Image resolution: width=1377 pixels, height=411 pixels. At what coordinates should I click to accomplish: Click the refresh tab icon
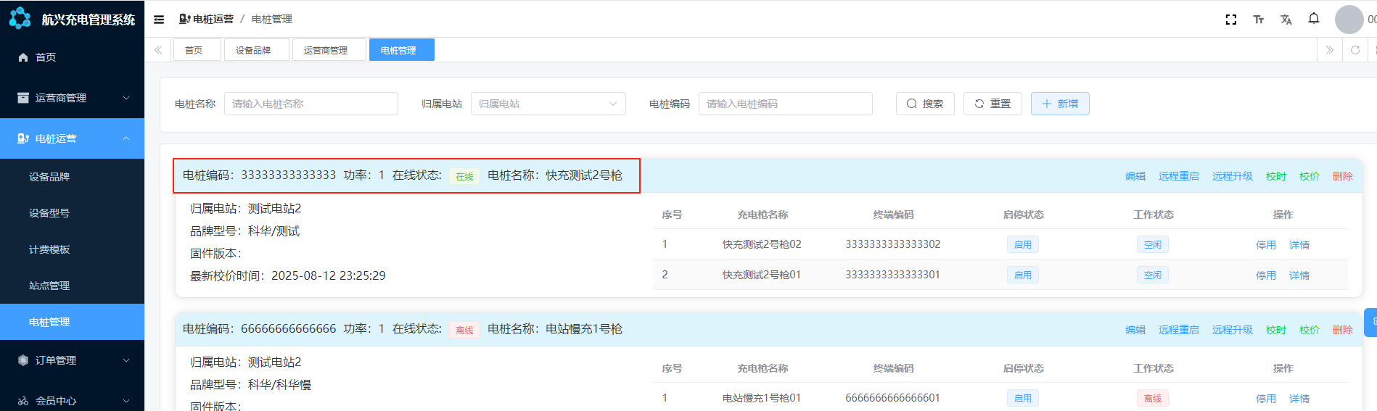[1355, 50]
